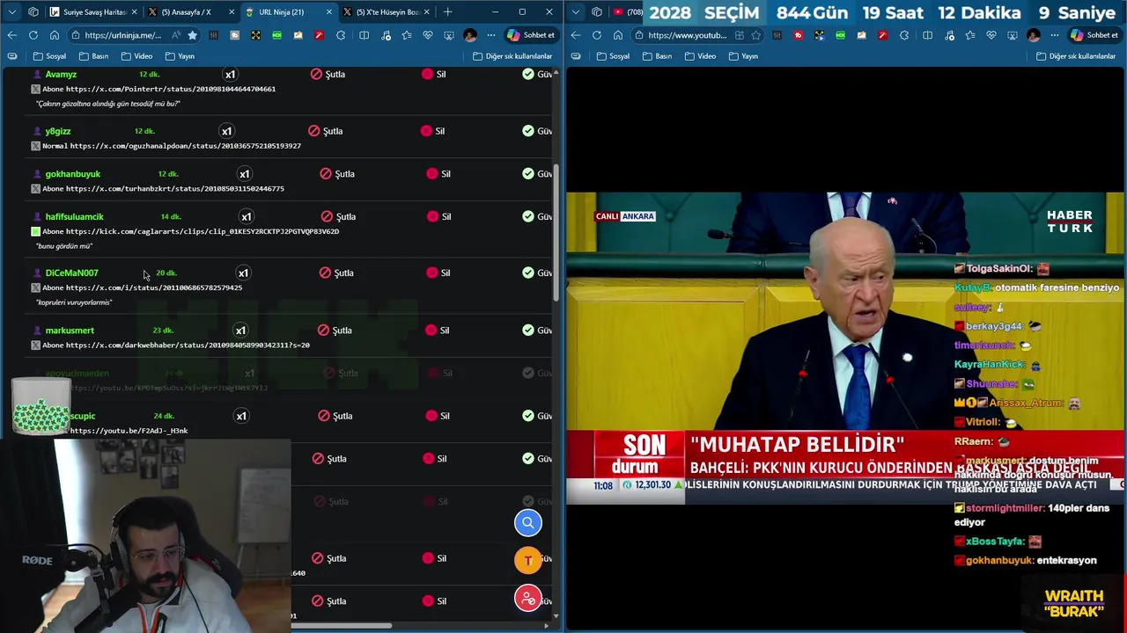The image size is (1127, 633).
Task: Open the kick.com caglararts clip link
Action: 203,231
